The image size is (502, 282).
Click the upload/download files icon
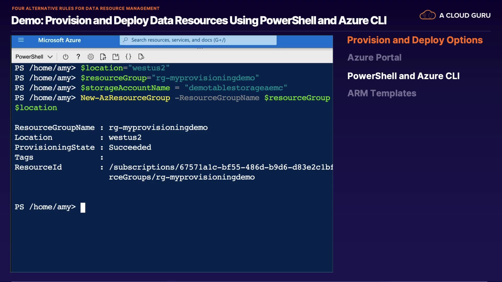point(103,57)
